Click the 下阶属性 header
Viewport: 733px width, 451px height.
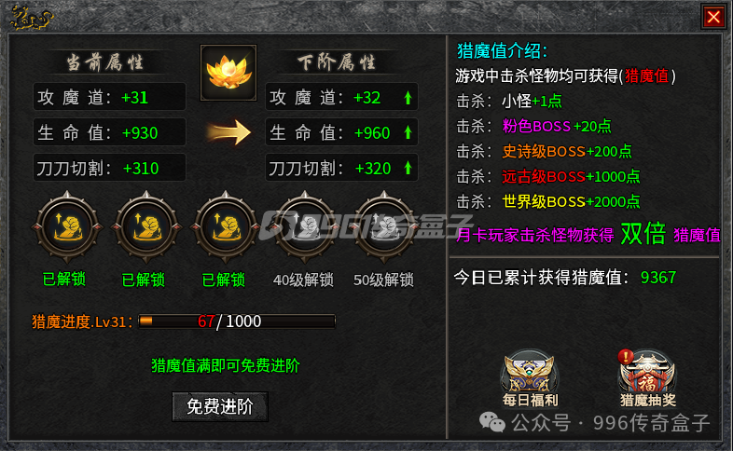coord(337,62)
